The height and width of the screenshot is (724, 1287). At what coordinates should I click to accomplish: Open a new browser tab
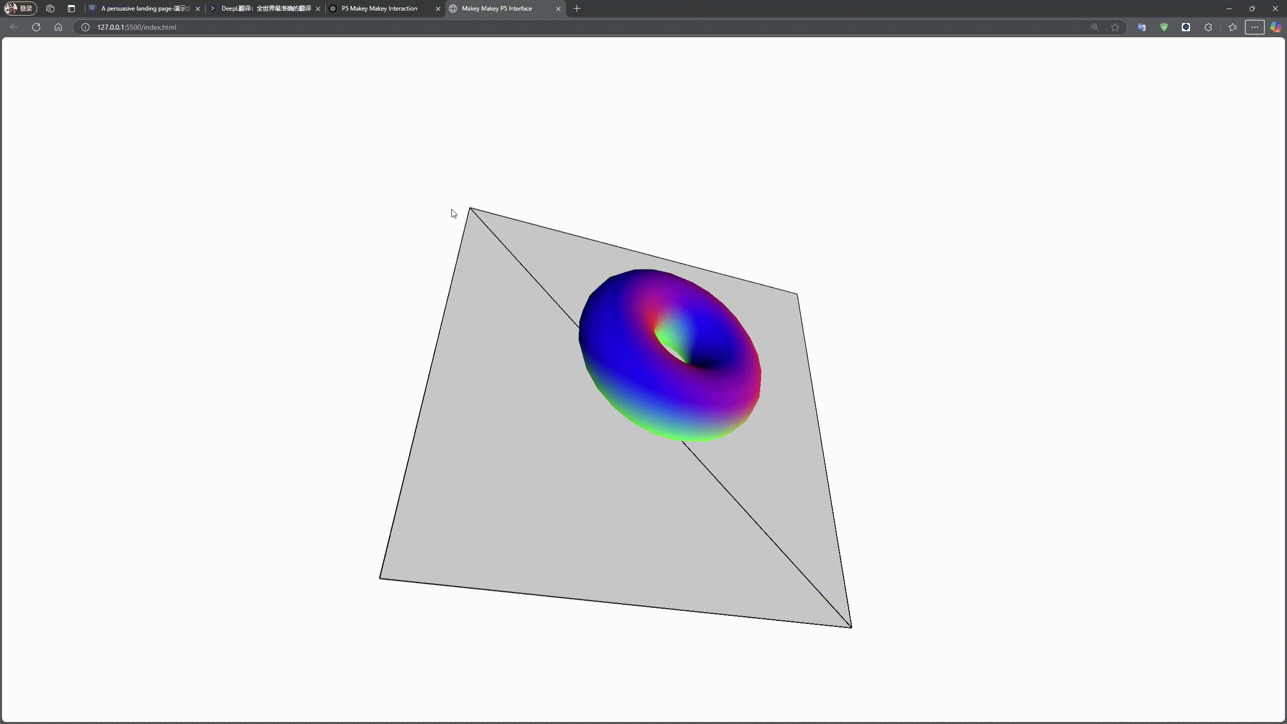[577, 9]
